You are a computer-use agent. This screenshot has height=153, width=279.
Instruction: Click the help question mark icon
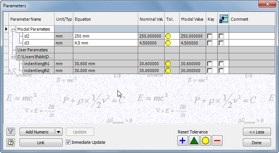[11, 142]
